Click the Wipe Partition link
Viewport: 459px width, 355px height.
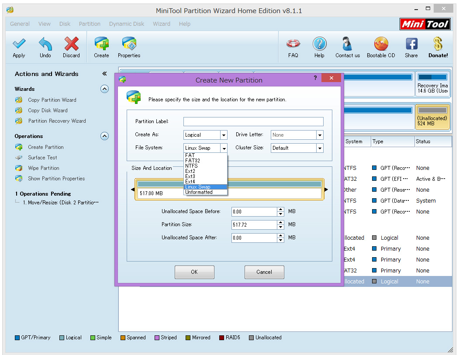(x=44, y=168)
